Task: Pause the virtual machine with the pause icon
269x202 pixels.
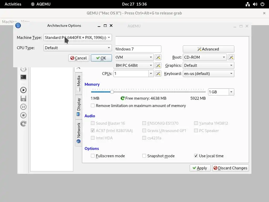Action: click(x=23, y=107)
